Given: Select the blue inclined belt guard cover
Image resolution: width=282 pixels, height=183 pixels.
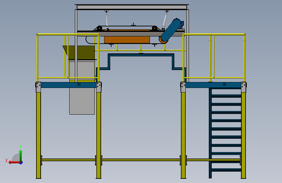Looking at the screenshot, I should point(171,30).
